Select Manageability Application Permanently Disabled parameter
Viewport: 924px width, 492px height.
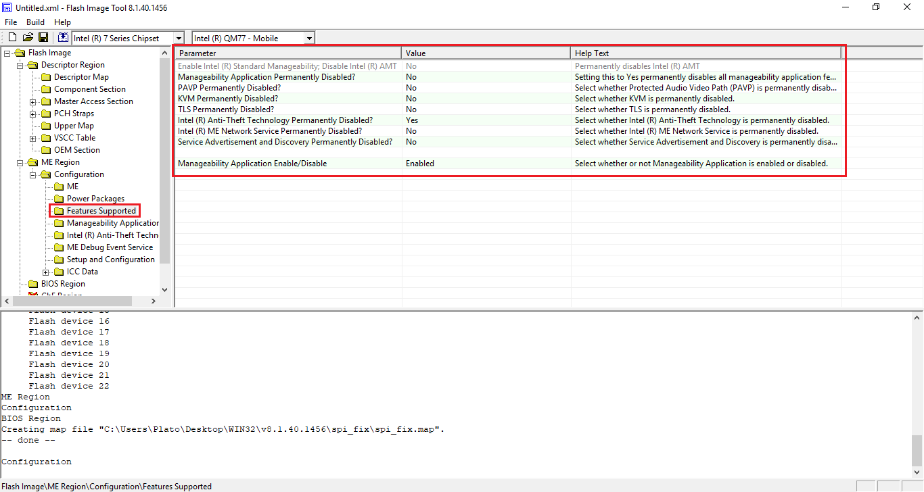(x=509, y=77)
